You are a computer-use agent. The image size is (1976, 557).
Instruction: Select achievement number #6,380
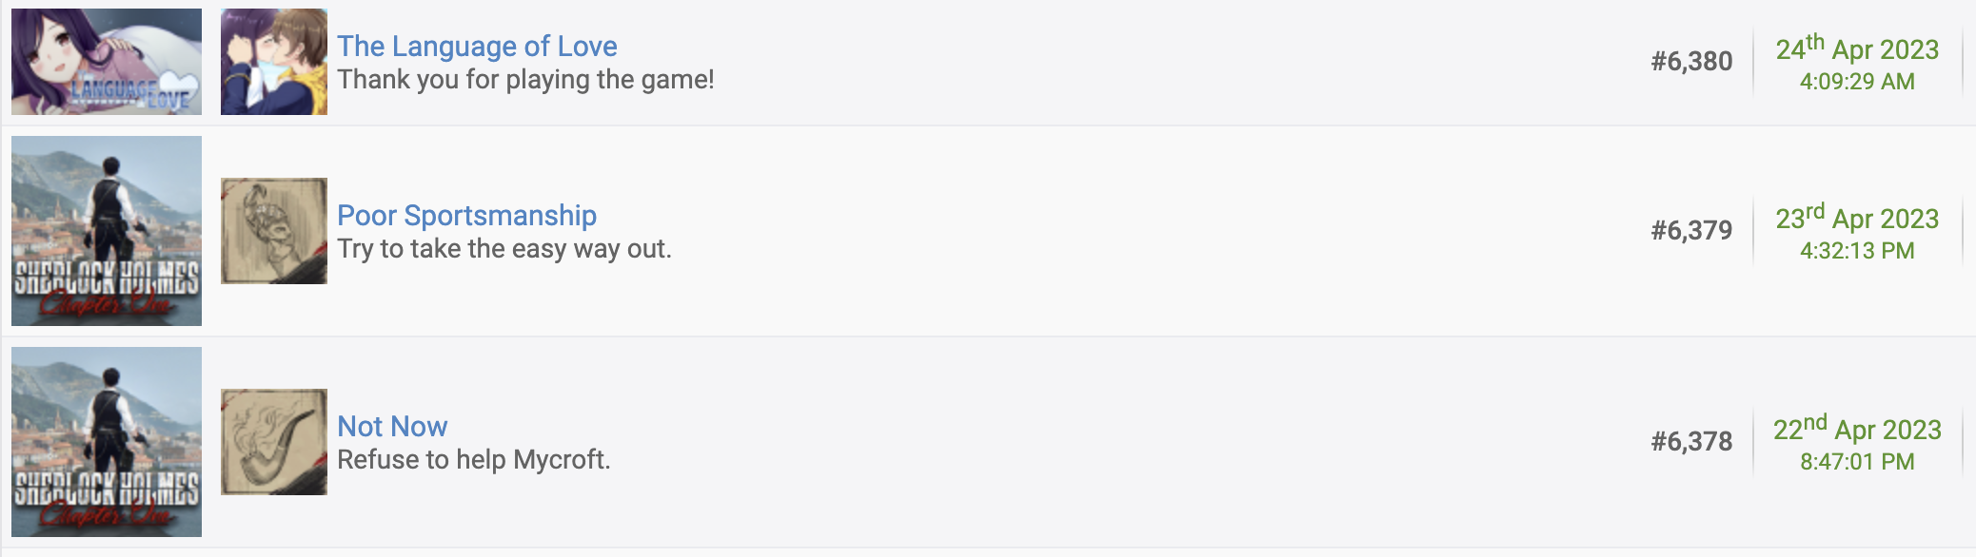(x=1691, y=61)
